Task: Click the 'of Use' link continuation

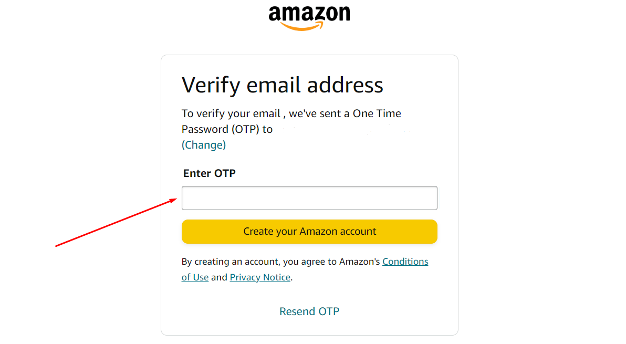Action: click(195, 277)
